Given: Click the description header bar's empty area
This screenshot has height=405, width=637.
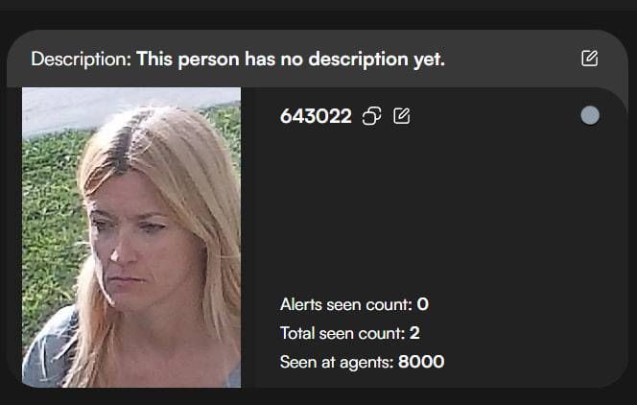Looking at the screenshot, I should tap(512, 59).
